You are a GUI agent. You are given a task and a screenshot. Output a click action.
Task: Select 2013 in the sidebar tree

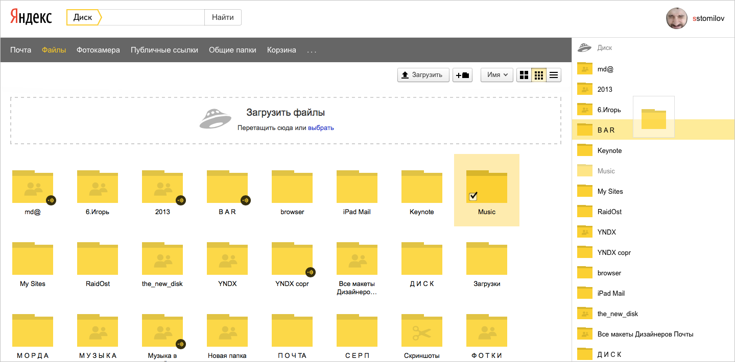tap(653, 89)
